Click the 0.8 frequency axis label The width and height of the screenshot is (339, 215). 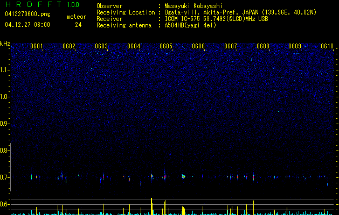click(4, 150)
